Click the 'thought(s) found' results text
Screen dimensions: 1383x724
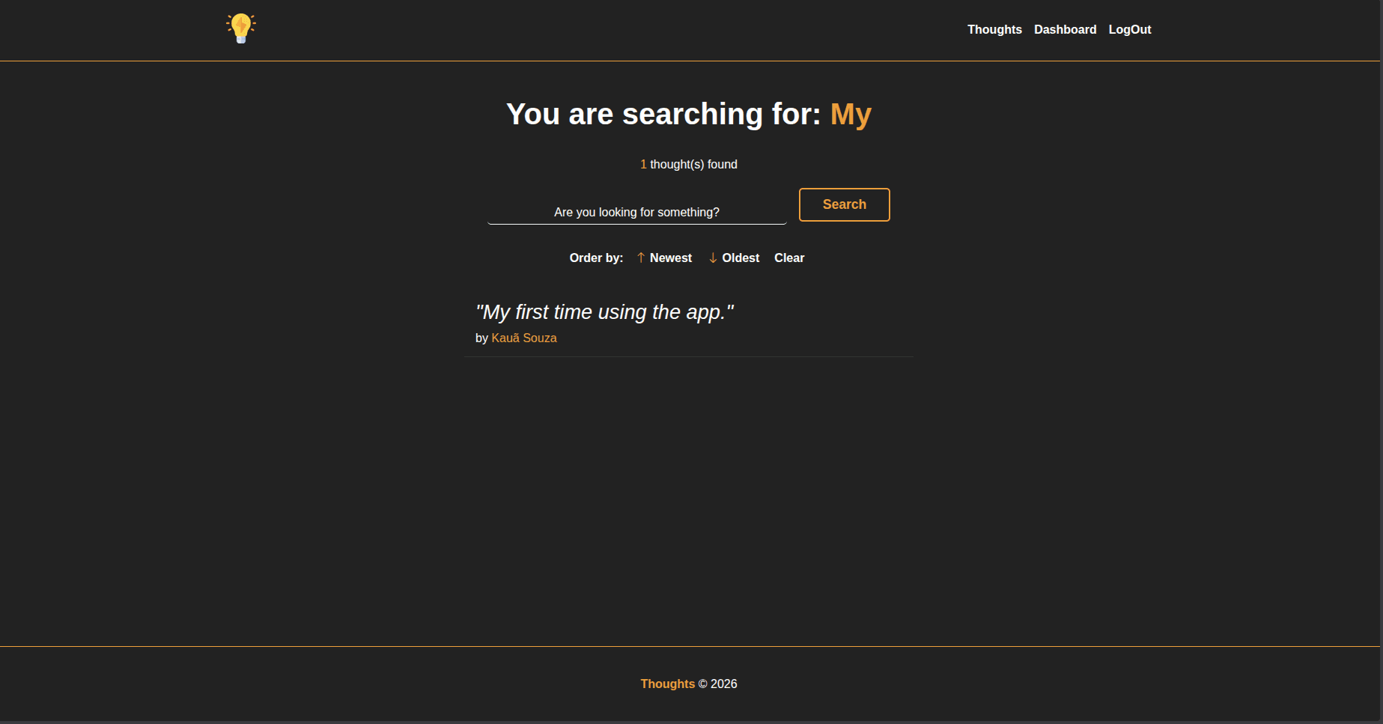693,164
